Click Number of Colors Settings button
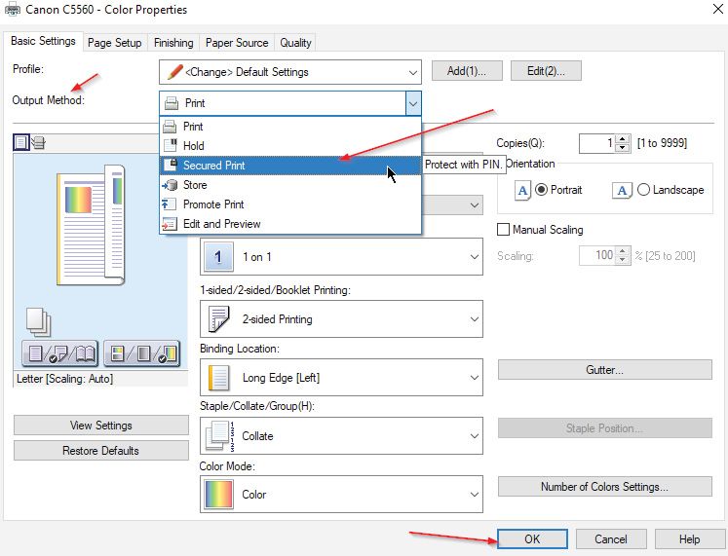The image size is (728, 556). coord(605,487)
